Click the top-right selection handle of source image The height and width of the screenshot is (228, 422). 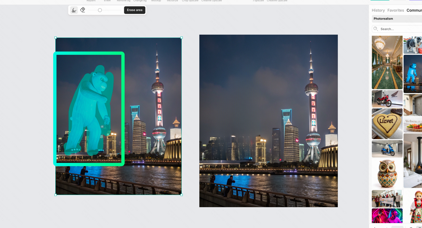pos(182,38)
